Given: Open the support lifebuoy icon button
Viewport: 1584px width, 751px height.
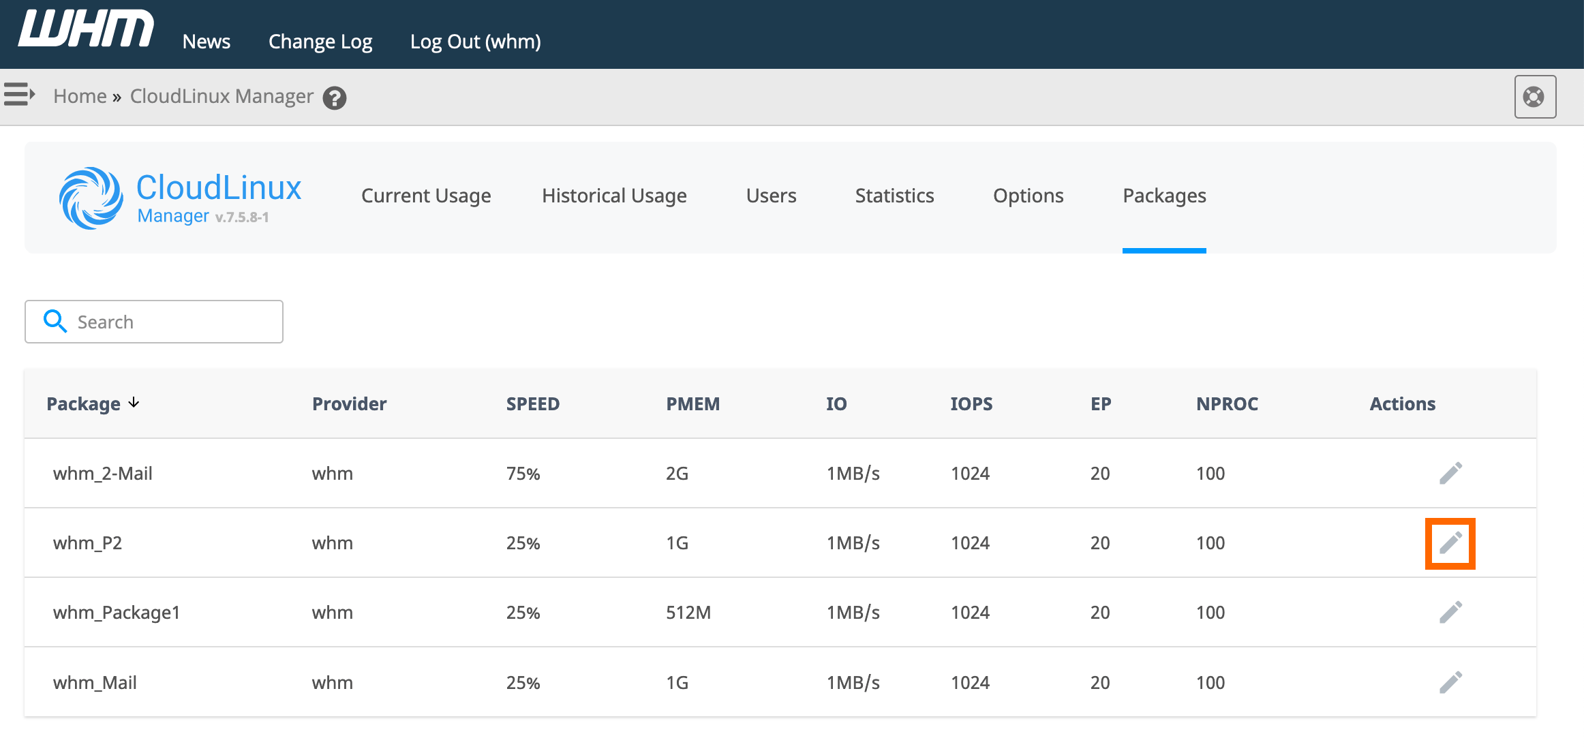Looking at the screenshot, I should (1534, 97).
